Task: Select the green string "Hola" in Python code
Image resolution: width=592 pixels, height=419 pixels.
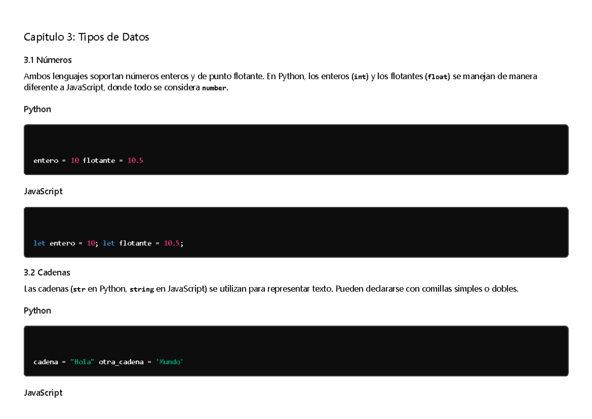Action: [x=82, y=362]
